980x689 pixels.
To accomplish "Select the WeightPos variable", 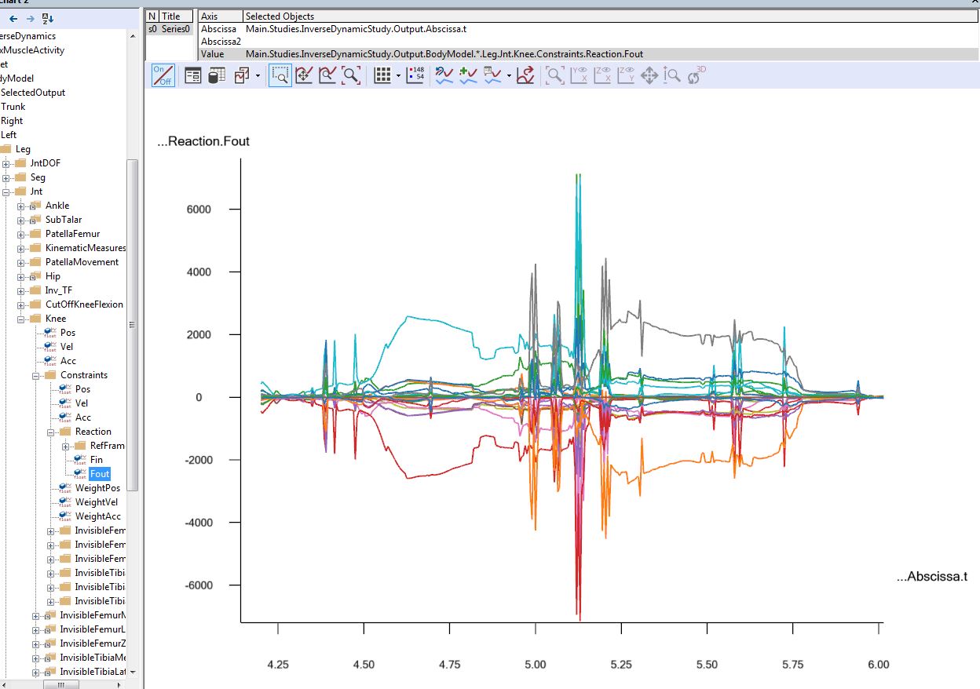I will 97,488.
